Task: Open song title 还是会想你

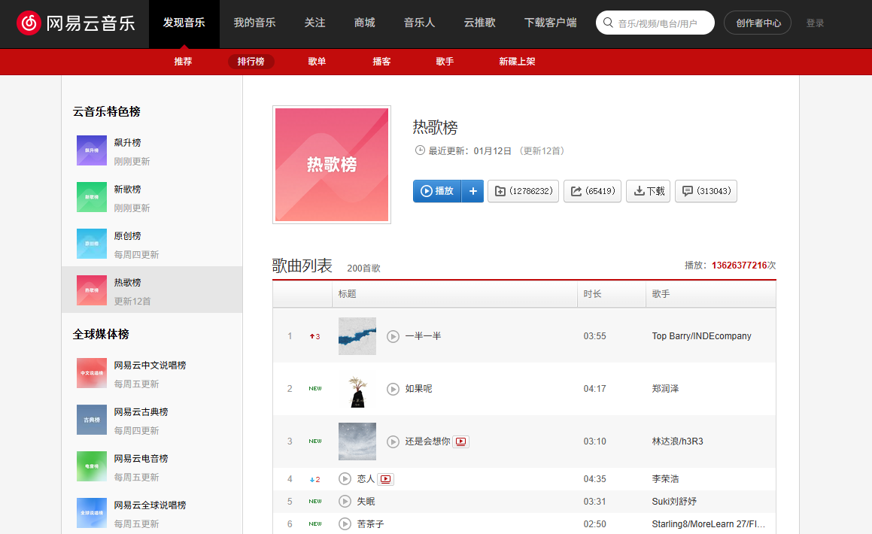Action: tap(427, 441)
